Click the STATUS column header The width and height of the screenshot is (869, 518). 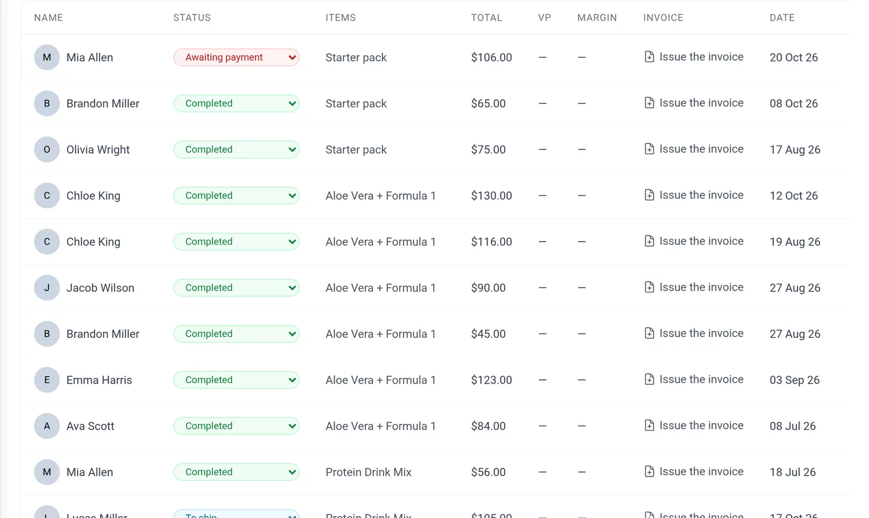192,18
